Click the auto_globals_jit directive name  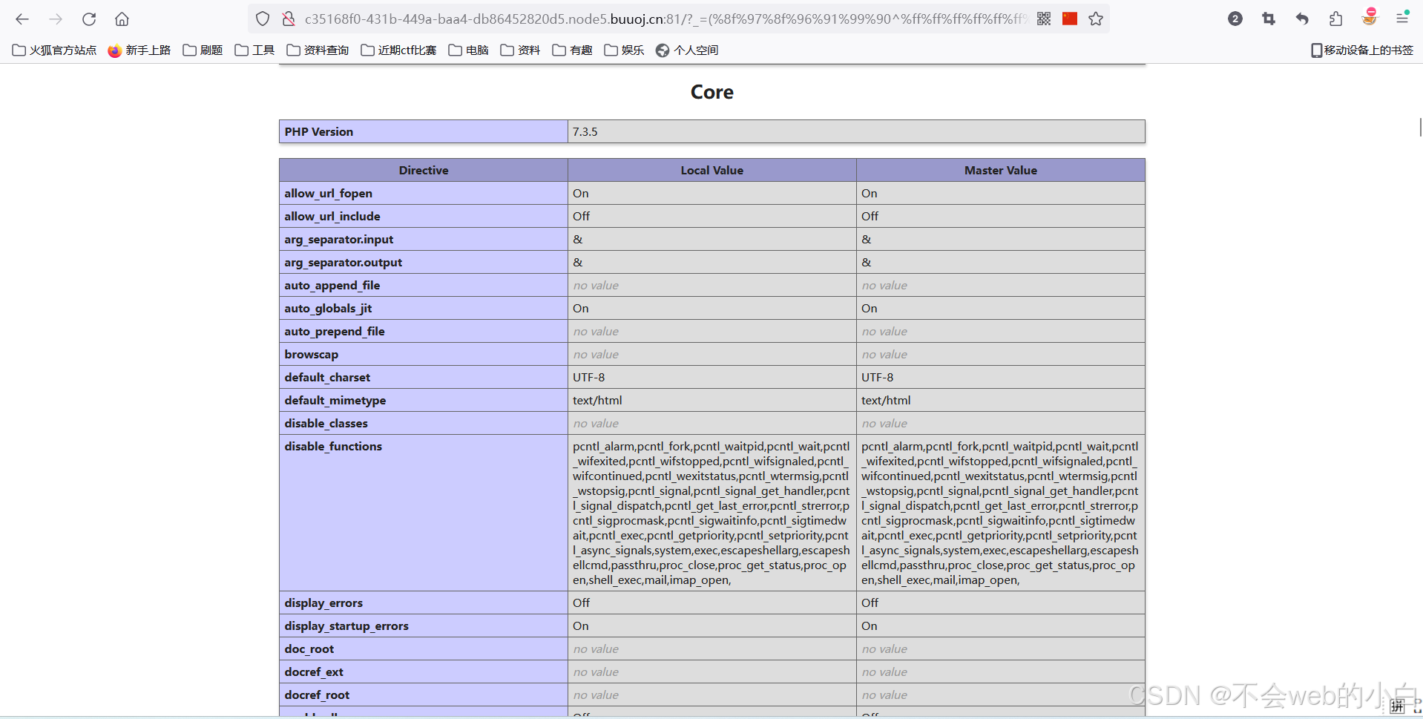click(x=328, y=308)
